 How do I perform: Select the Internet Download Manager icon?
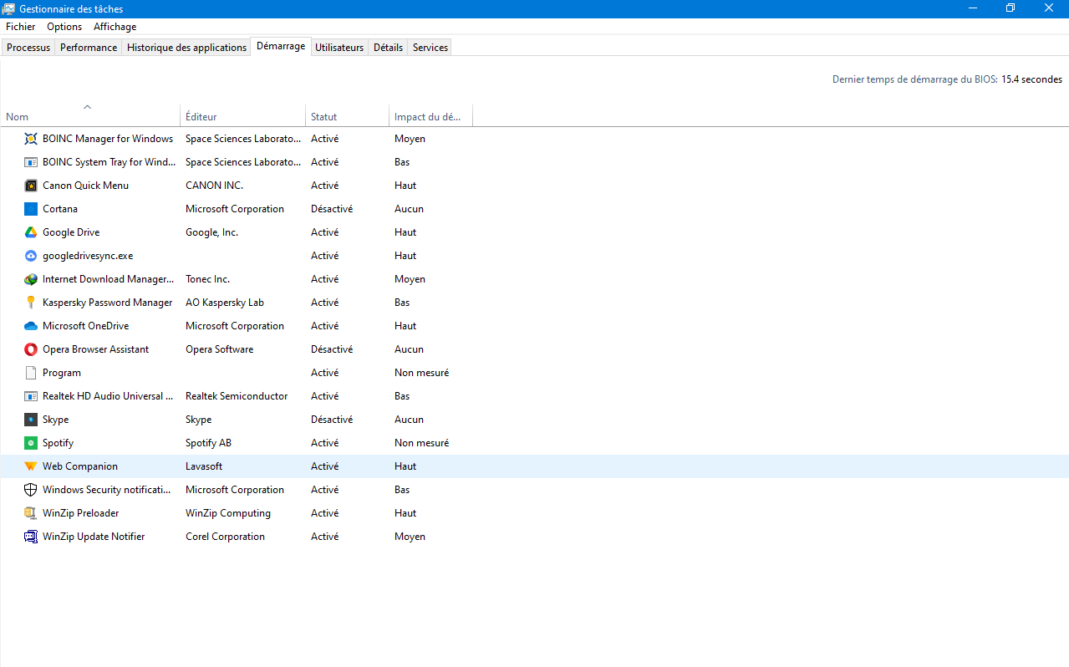coord(31,279)
